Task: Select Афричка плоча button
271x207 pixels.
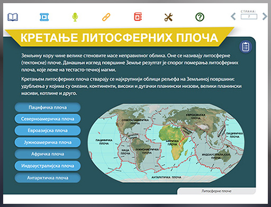Action: coord(48,154)
